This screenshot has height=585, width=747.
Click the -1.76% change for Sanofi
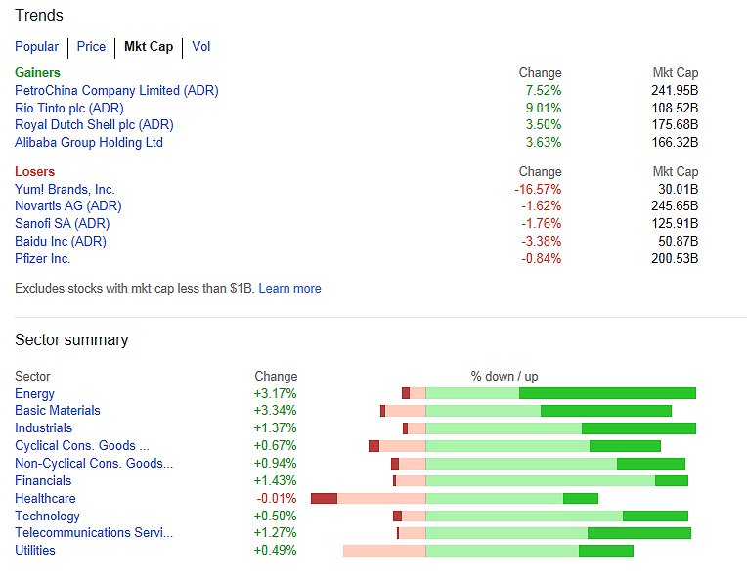542,224
